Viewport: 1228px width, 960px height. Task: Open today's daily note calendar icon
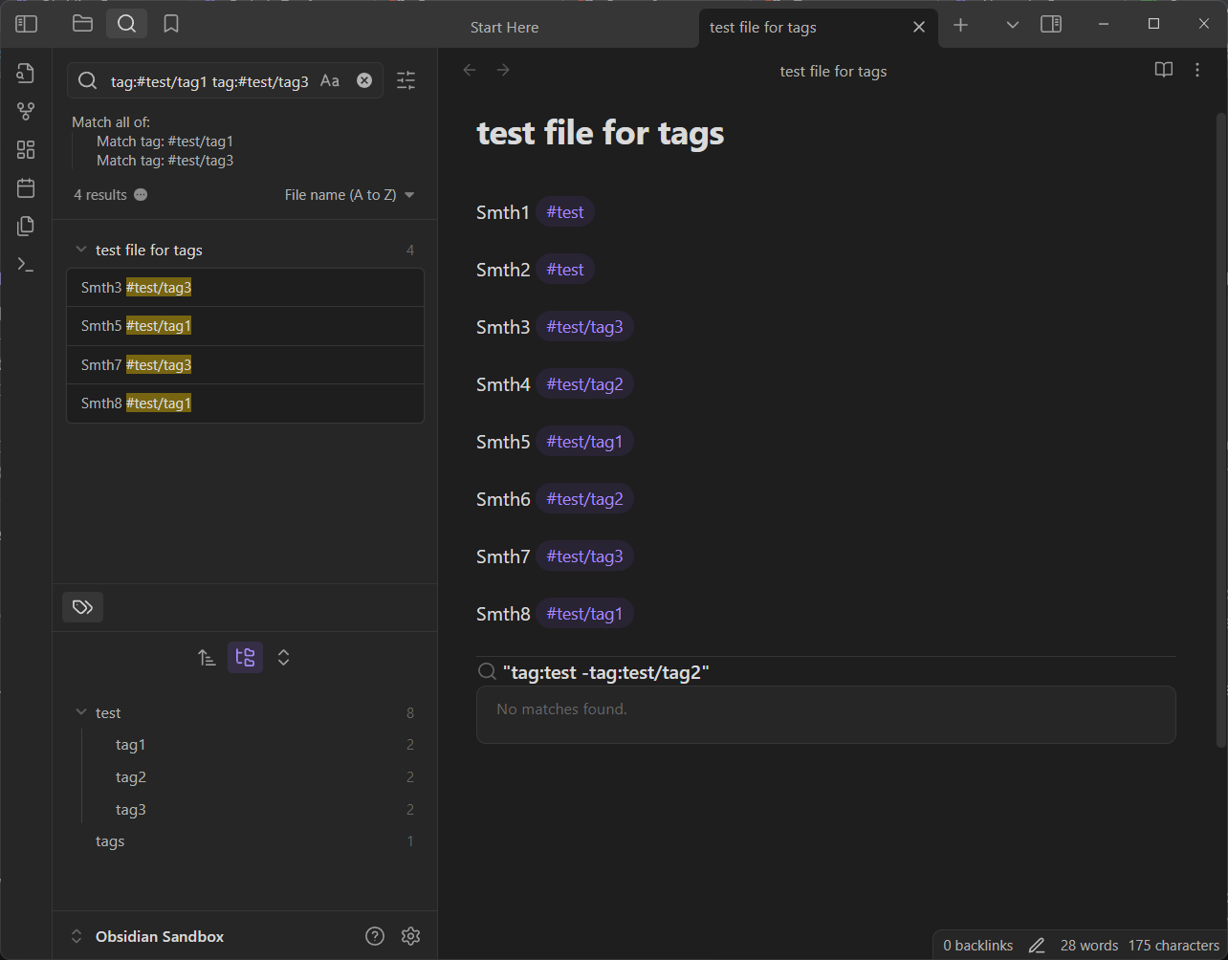26,188
